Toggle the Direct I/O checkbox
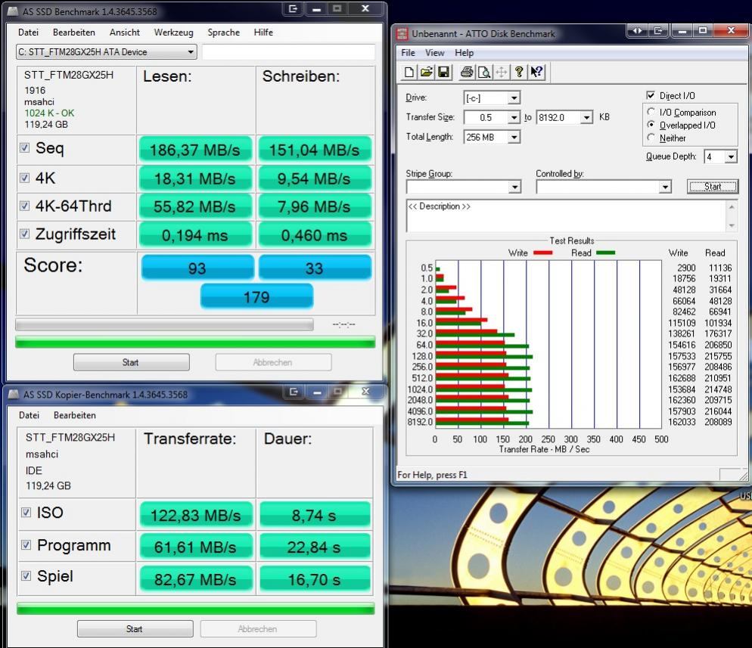 tap(651, 95)
